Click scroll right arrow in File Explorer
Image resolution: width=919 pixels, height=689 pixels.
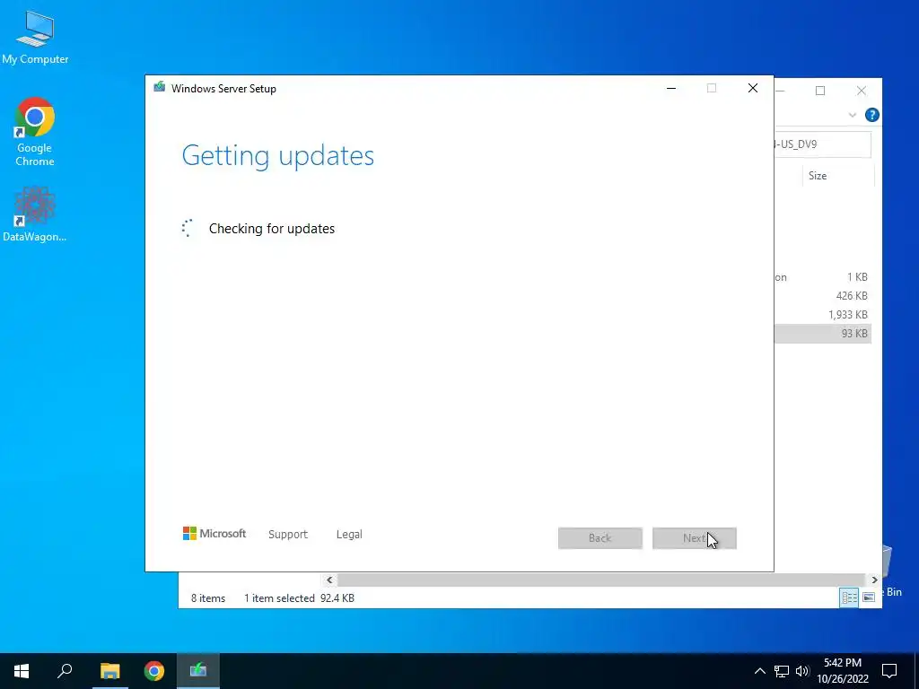coord(874,580)
